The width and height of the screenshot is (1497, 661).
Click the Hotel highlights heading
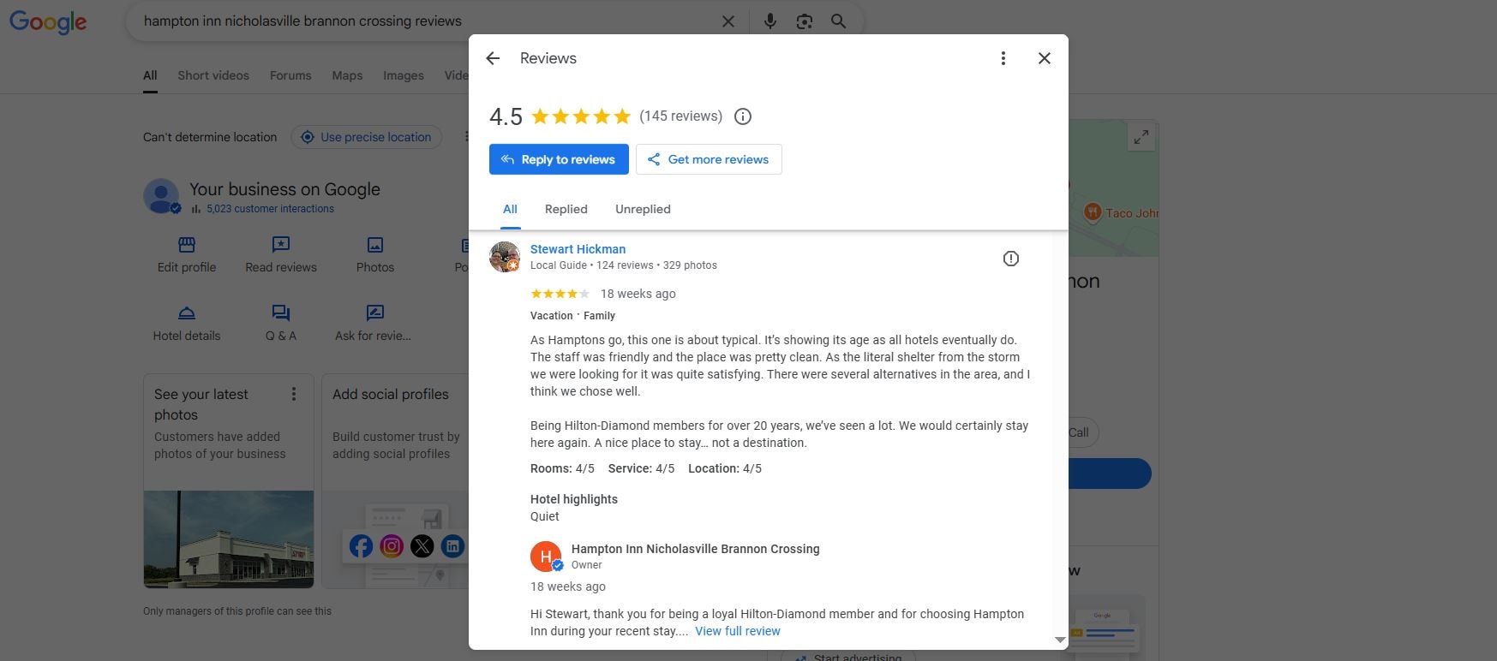[x=574, y=499]
